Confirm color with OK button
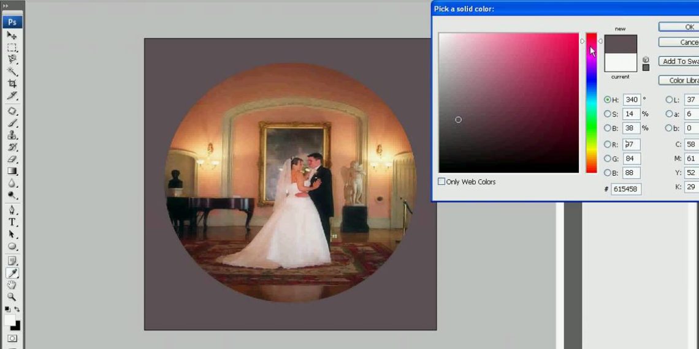 coord(679,27)
